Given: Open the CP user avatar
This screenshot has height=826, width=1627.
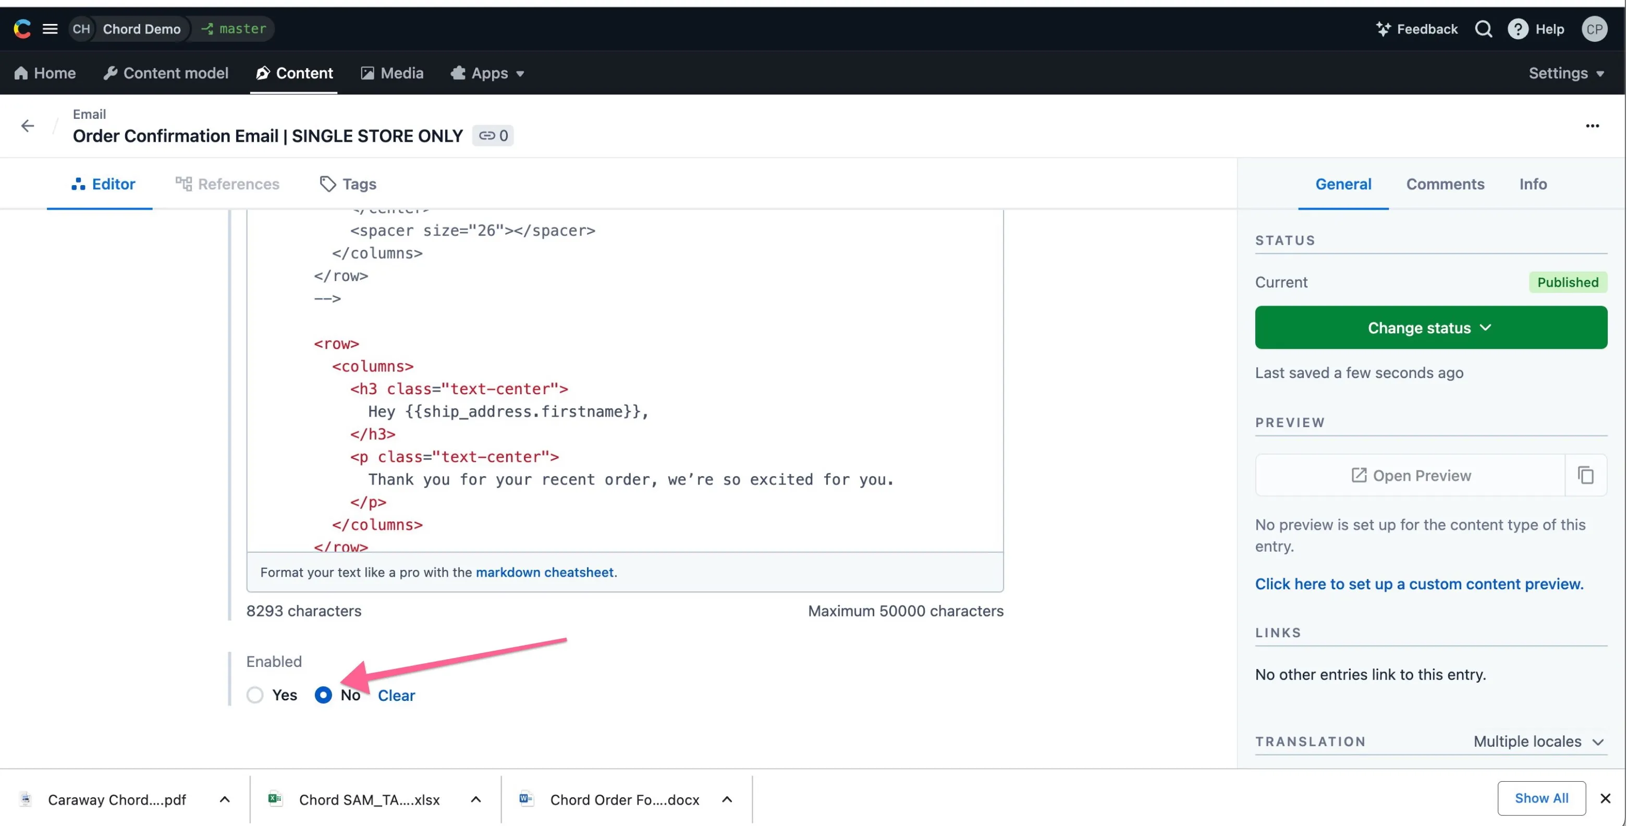Looking at the screenshot, I should [x=1594, y=29].
